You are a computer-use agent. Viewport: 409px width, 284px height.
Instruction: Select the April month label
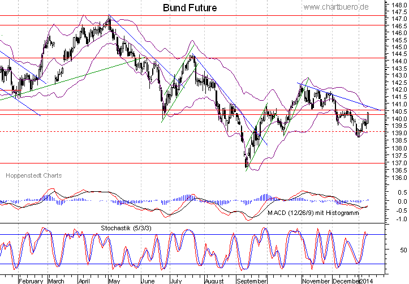84,281
